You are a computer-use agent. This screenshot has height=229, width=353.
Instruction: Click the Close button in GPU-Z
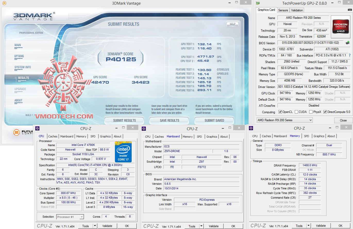(x=343, y=120)
